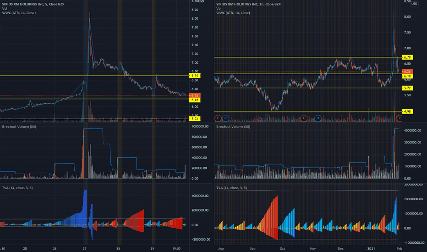Click date 25 on the 5-minute time axis
The height and width of the screenshot is (252, 427).
[x=25, y=248]
